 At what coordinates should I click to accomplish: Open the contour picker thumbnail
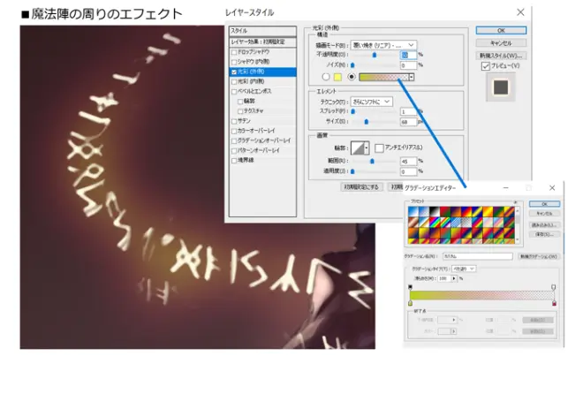[x=360, y=148]
